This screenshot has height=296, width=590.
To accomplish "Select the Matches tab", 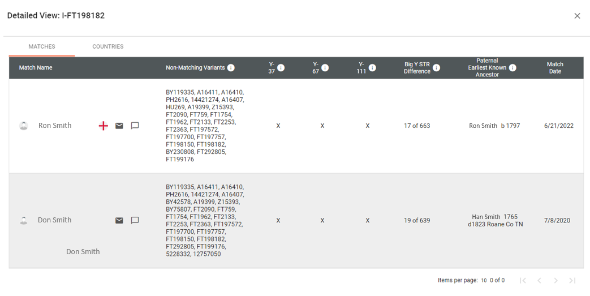I will (x=42, y=47).
